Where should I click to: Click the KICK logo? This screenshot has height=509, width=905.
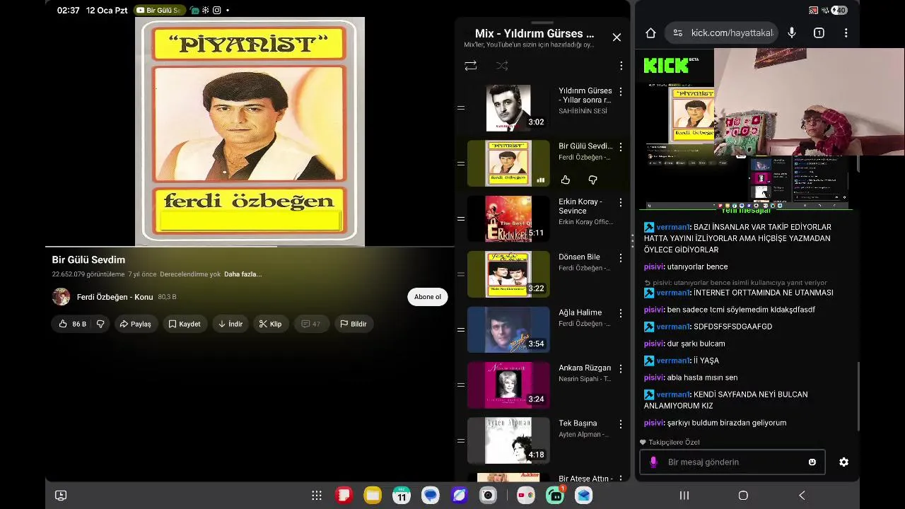666,66
